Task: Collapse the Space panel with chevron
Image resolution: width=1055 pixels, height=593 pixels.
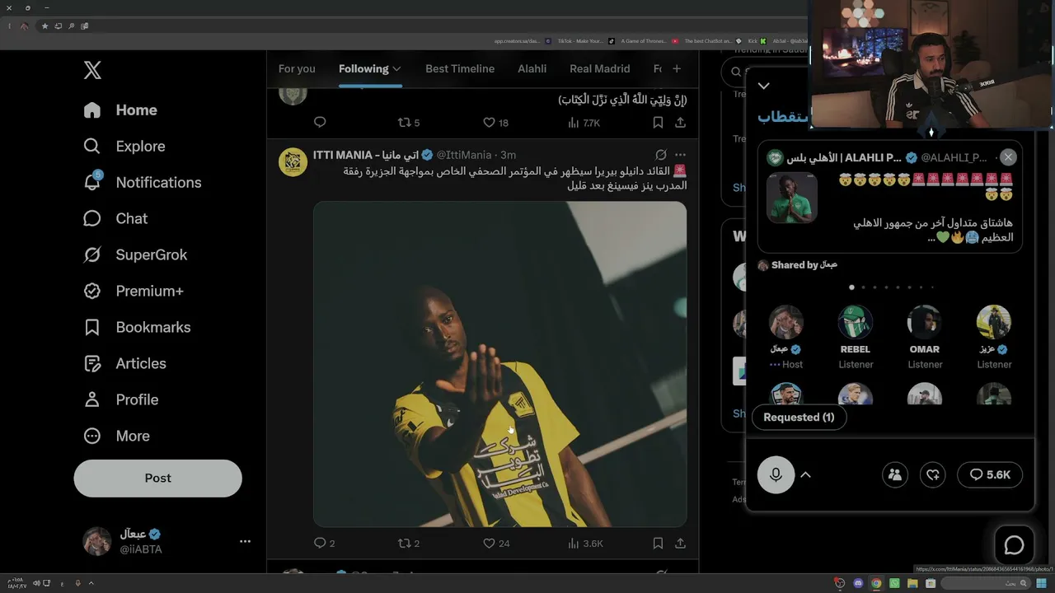Action: pyautogui.click(x=764, y=86)
